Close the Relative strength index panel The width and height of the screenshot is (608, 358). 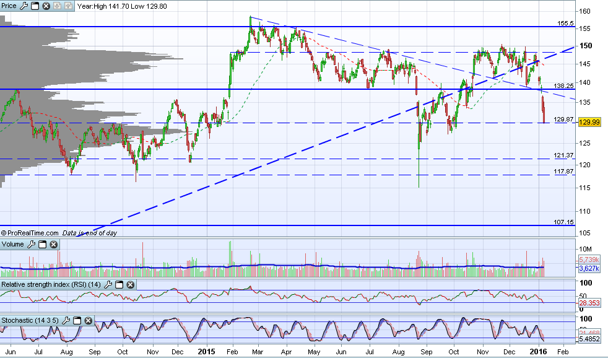point(131,285)
